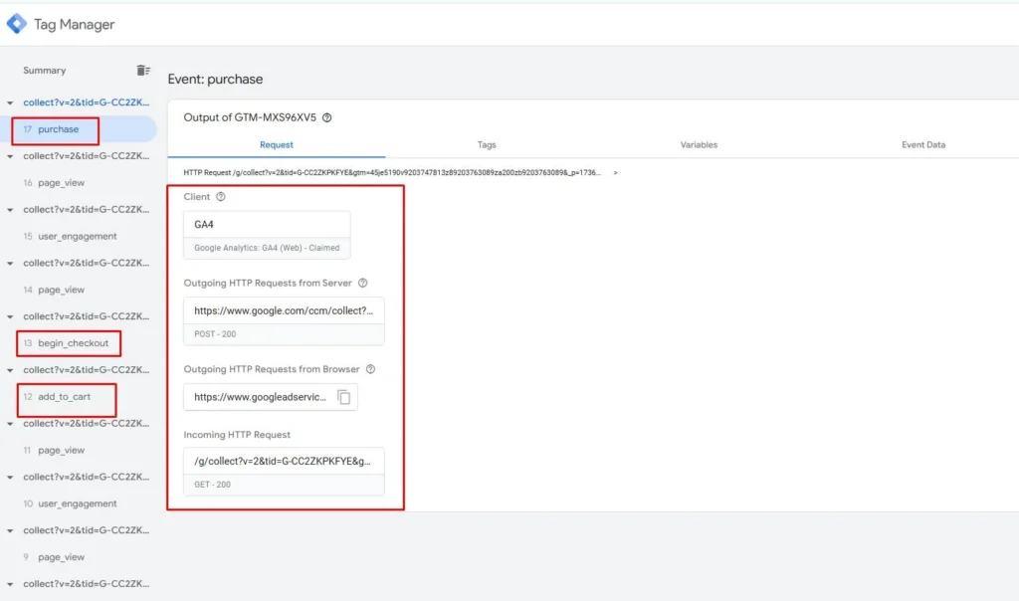This screenshot has height=601, width=1019.
Task: Expand HTTP Request line with arrow
Action: [615, 173]
